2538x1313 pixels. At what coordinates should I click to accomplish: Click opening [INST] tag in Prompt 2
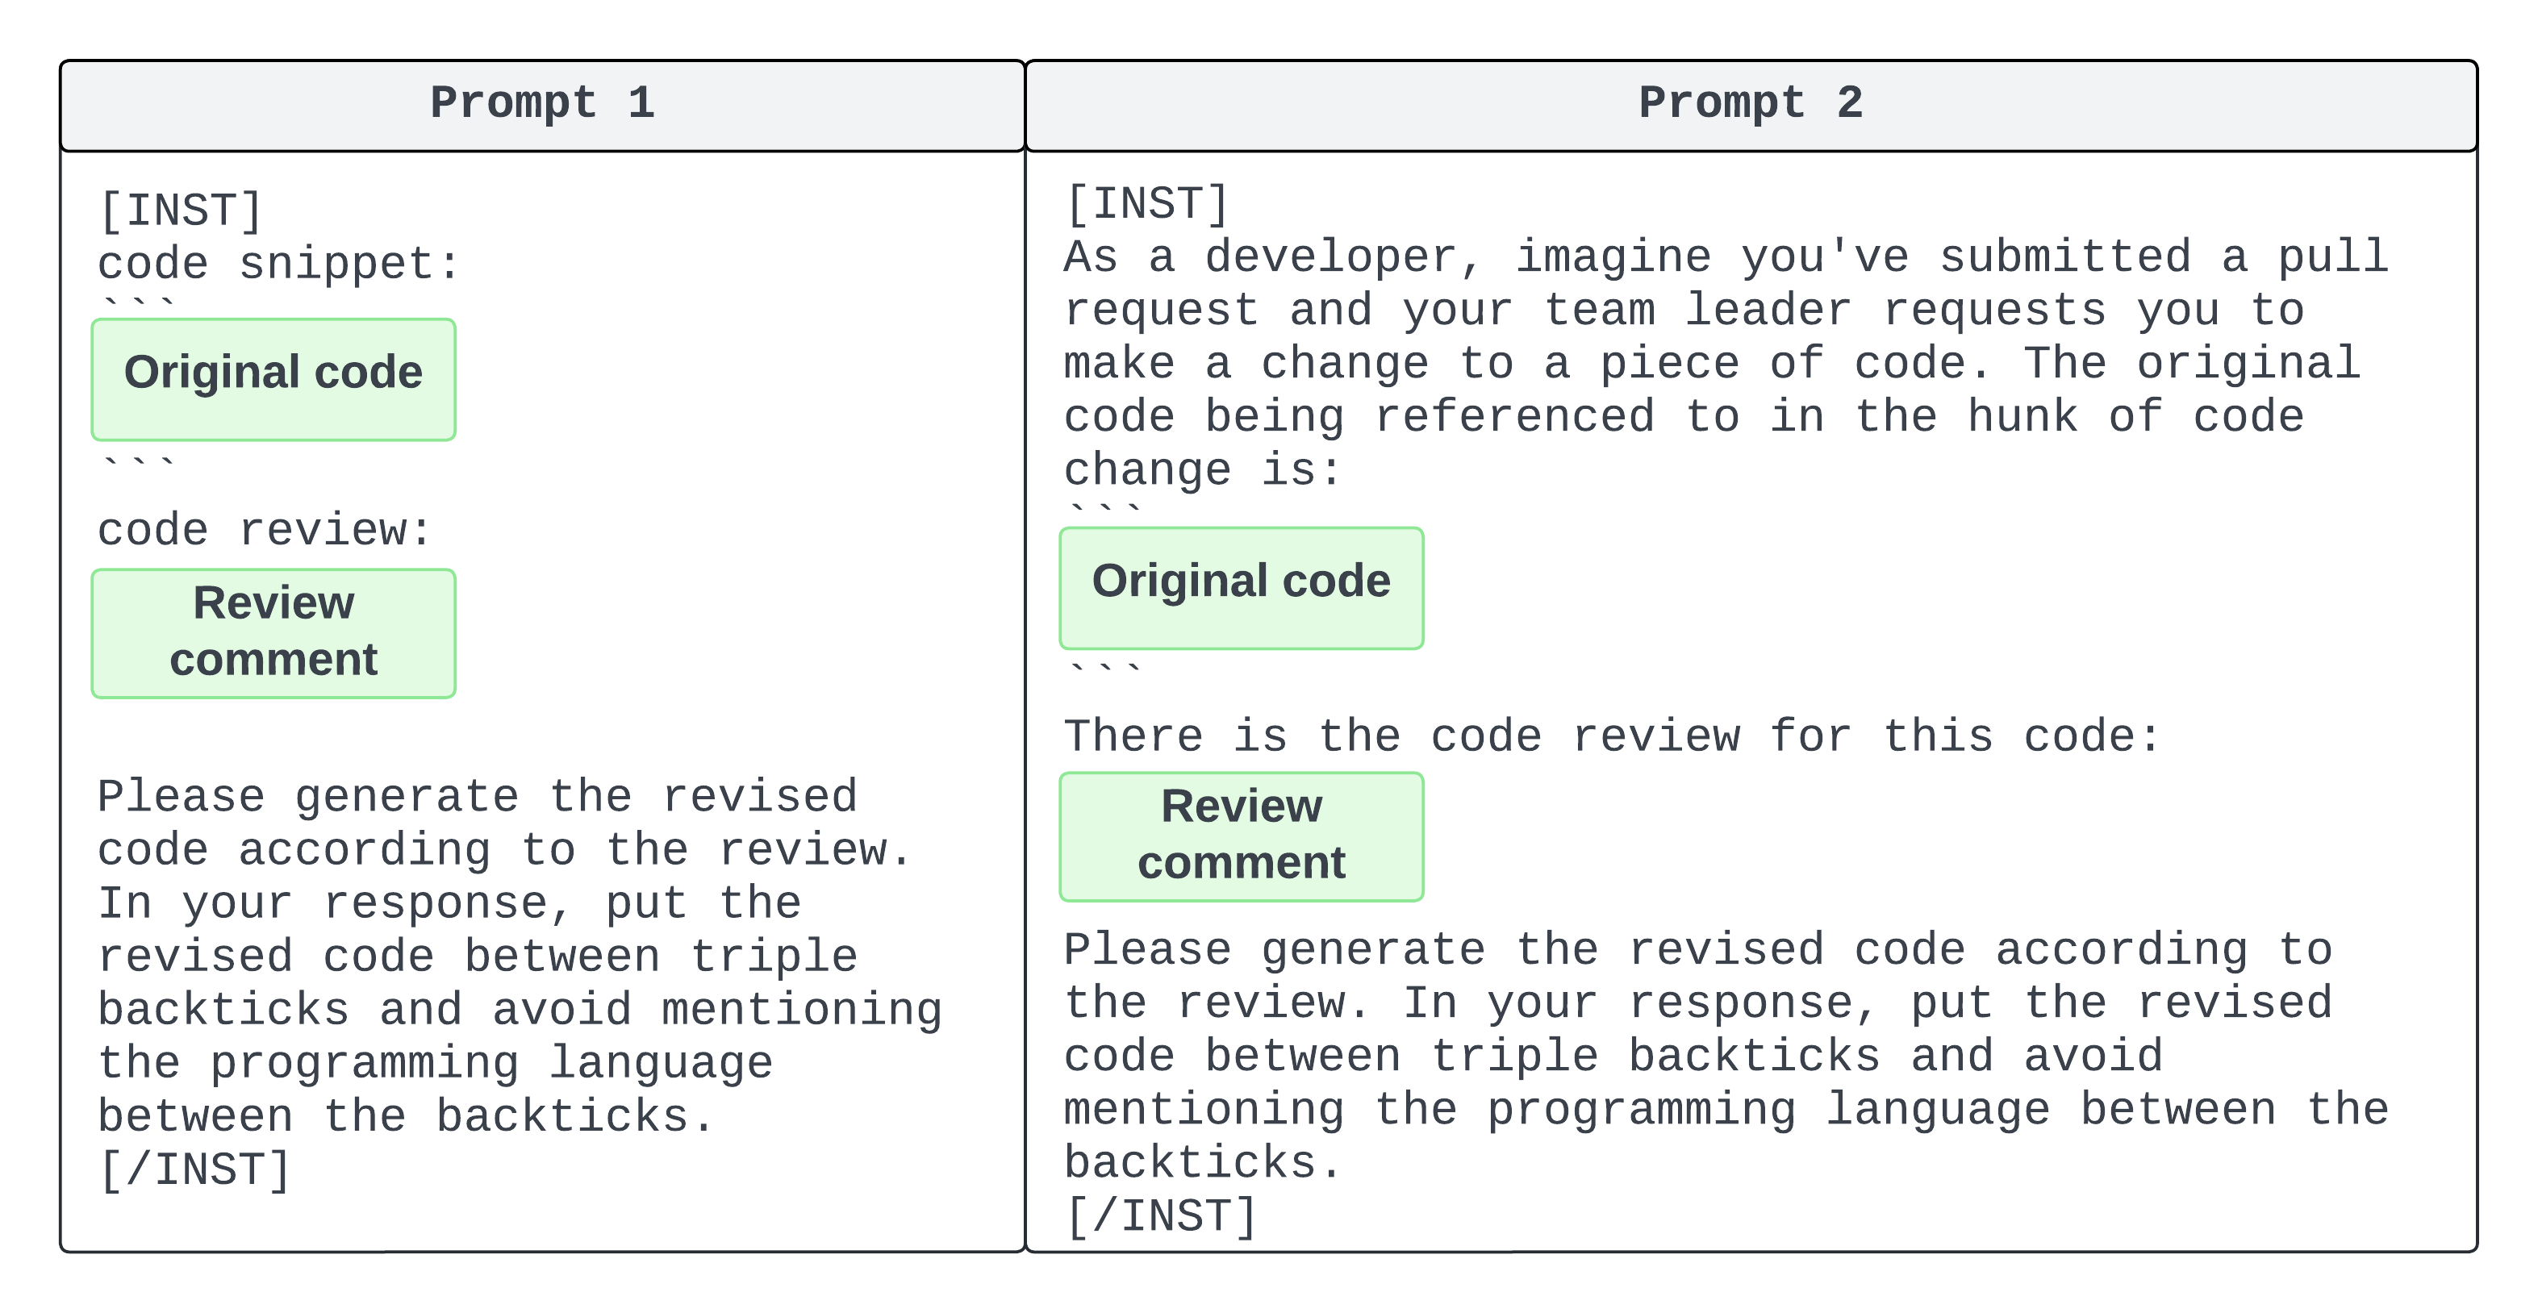coord(1148,204)
